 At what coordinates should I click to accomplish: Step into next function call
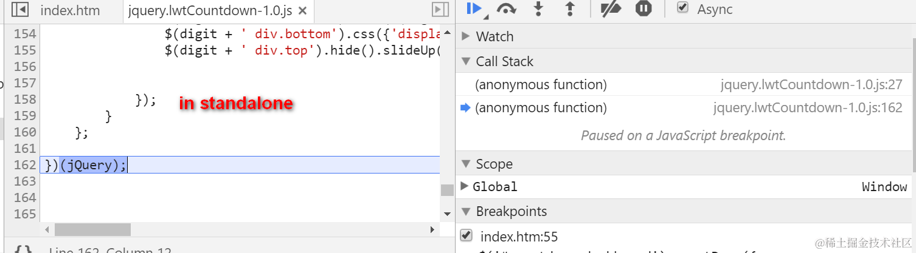(538, 8)
